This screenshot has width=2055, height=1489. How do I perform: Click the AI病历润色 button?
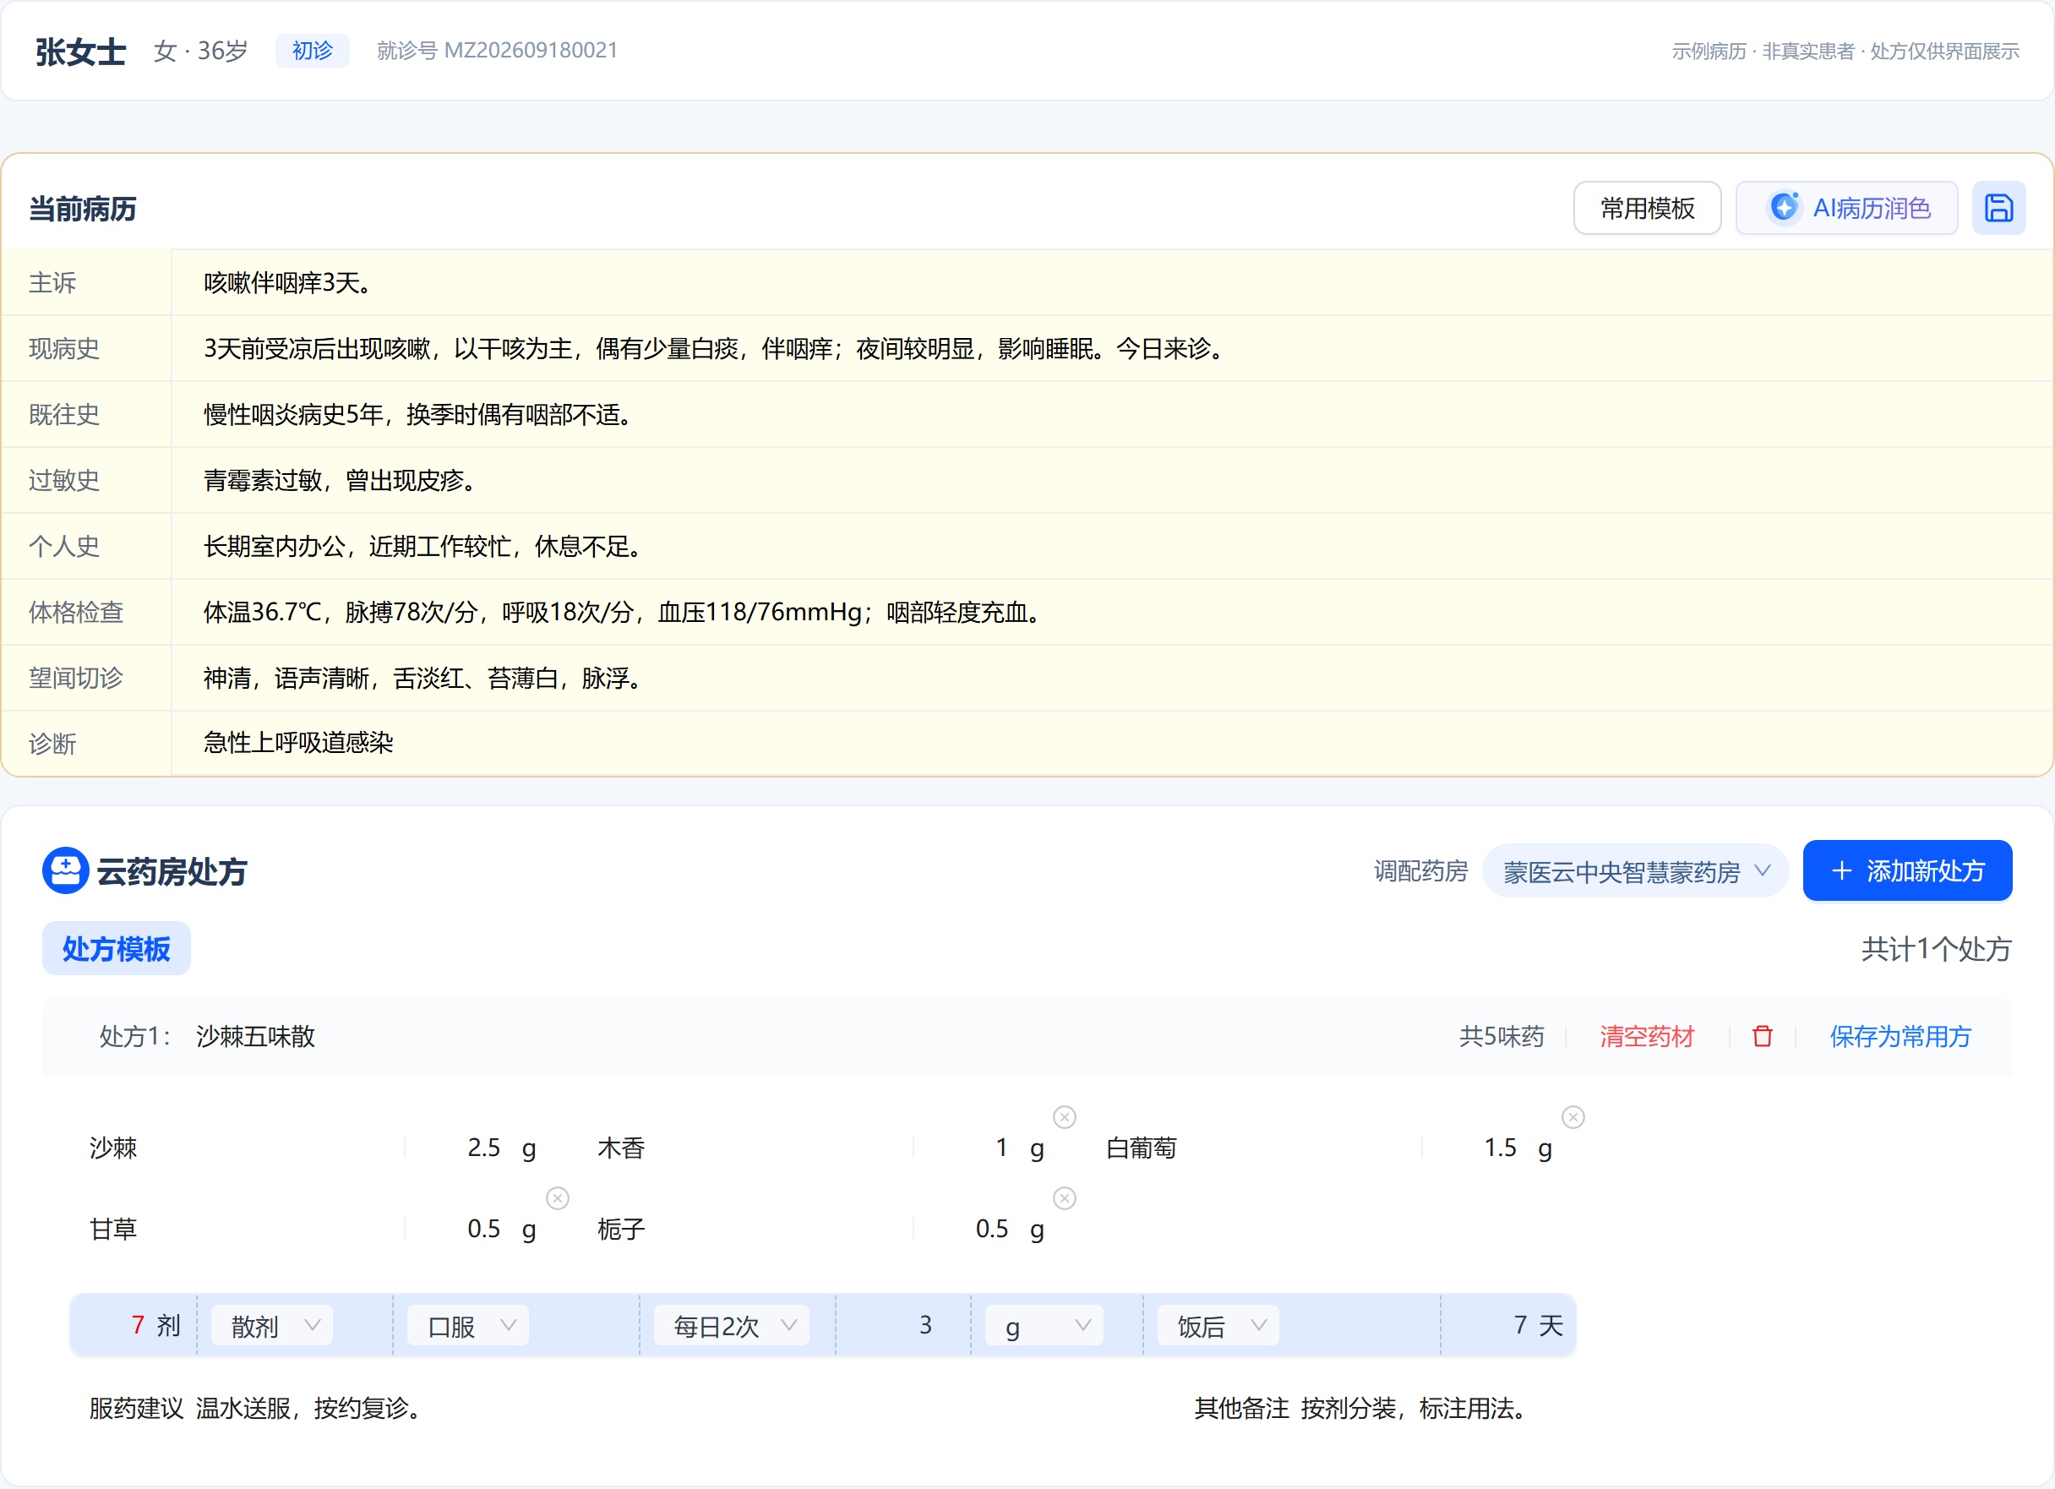point(1845,209)
